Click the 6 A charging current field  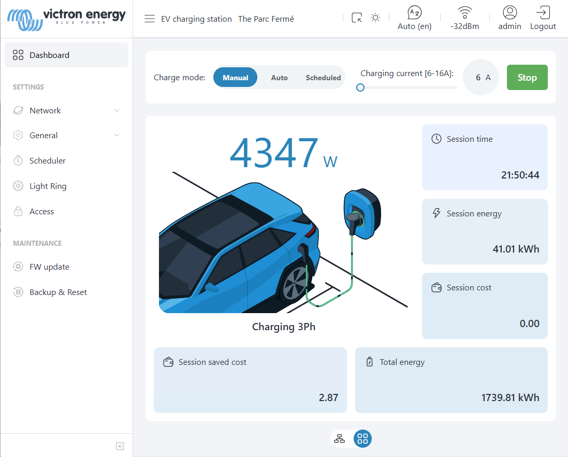[x=481, y=77]
